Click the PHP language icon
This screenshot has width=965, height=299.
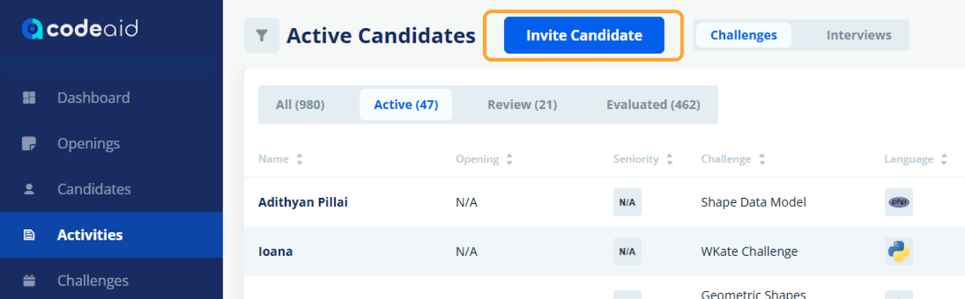(899, 202)
